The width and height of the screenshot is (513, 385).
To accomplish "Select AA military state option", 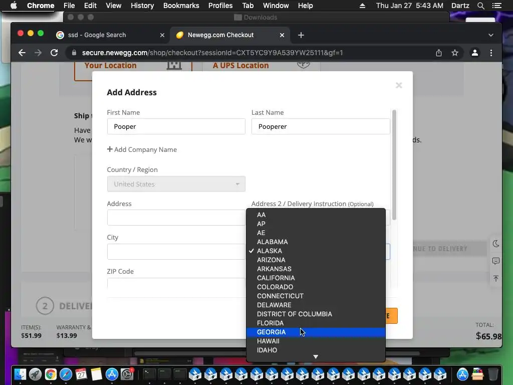I will (x=316, y=215).
